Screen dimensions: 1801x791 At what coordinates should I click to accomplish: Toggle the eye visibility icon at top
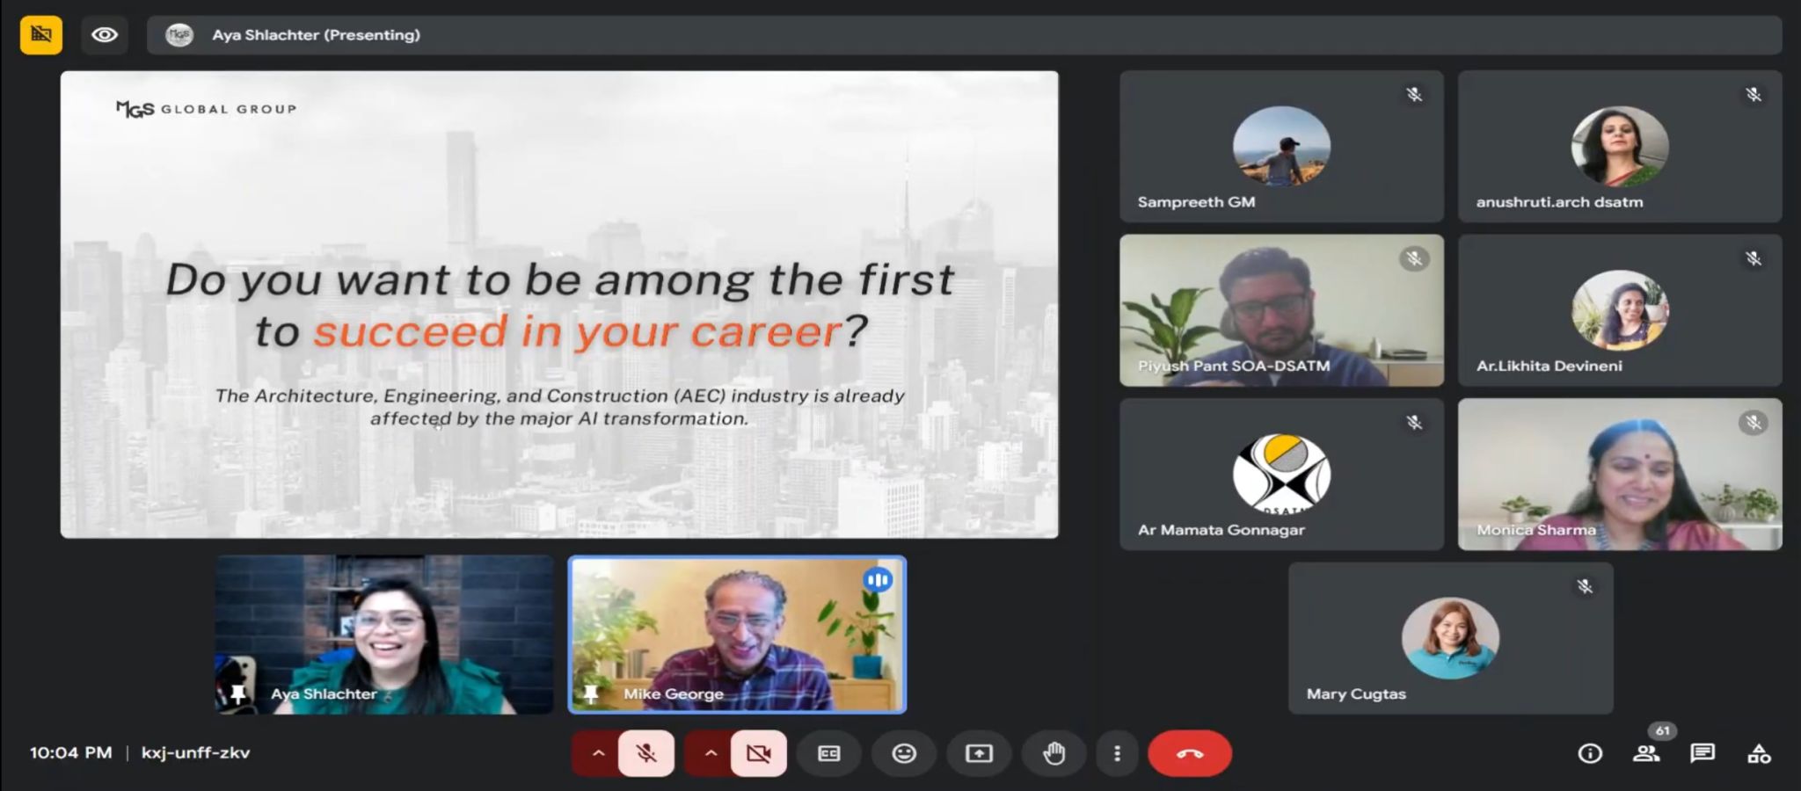105,35
